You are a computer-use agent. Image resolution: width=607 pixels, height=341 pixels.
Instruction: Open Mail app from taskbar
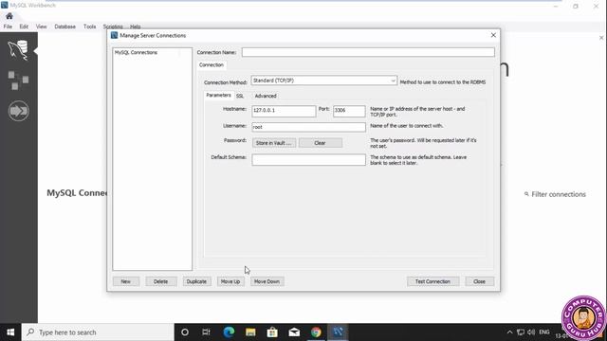tap(294, 332)
